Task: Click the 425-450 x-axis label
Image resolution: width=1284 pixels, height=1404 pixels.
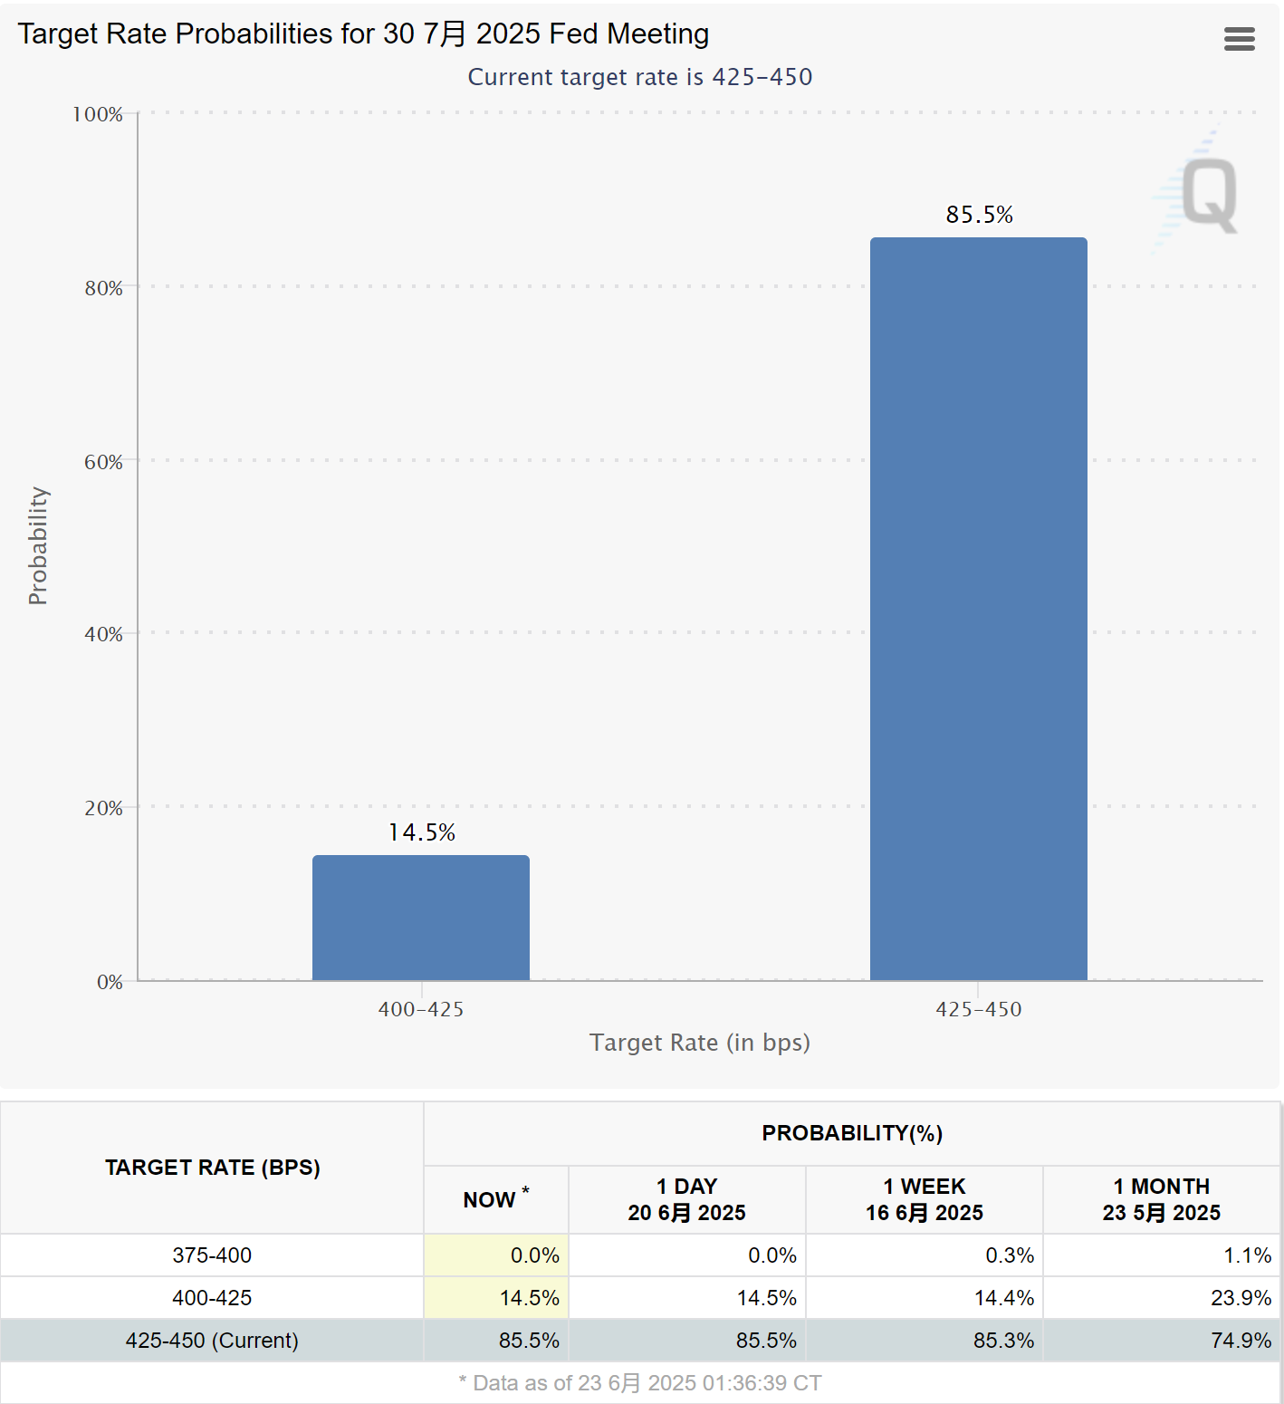Action: (x=978, y=1009)
